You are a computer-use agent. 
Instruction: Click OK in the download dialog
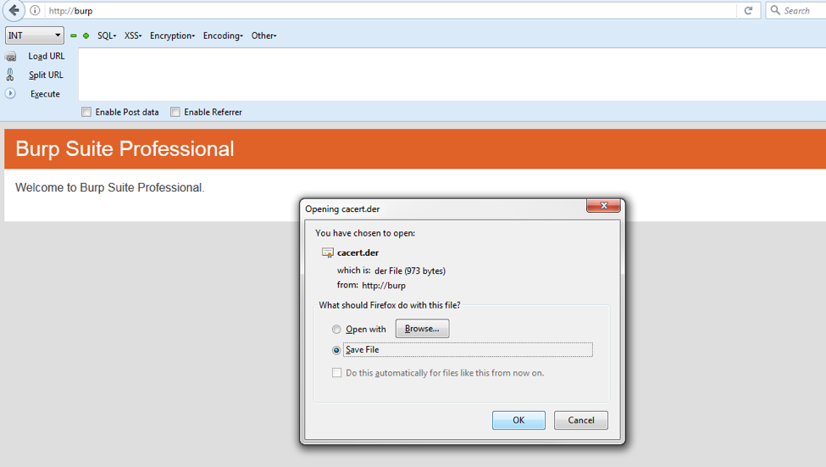pyautogui.click(x=518, y=420)
